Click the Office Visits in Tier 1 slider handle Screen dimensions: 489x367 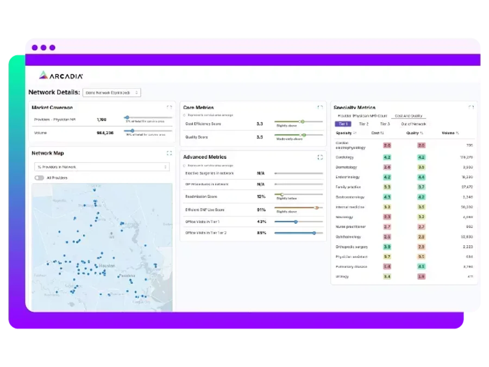click(296, 222)
